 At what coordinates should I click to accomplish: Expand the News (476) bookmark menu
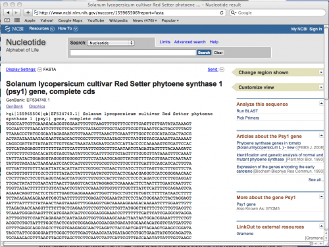pyautogui.click(x=145, y=20)
